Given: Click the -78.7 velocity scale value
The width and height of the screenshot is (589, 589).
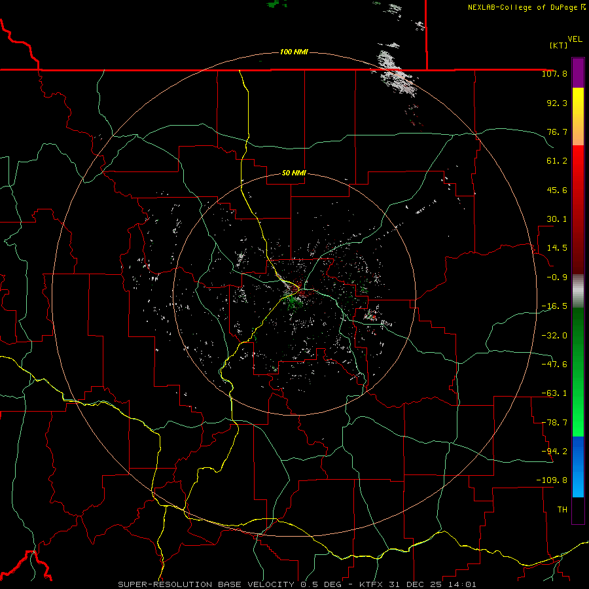Looking at the screenshot, I should [x=554, y=423].
